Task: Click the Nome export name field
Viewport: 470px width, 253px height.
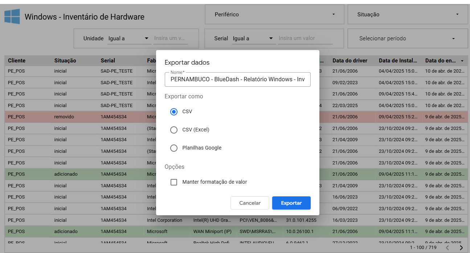Action: coord(237,79)
